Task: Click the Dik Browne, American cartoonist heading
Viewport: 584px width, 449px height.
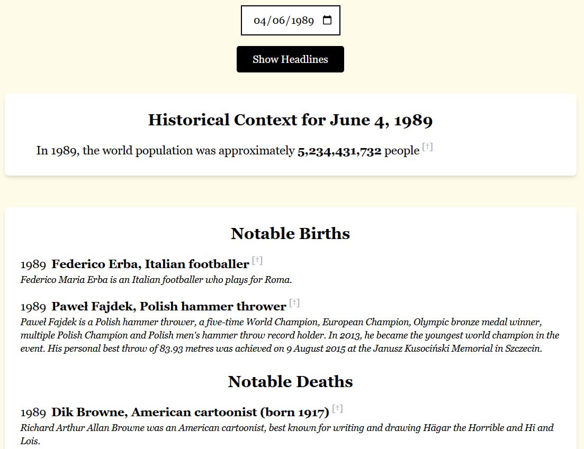Action: coord(190,412)
